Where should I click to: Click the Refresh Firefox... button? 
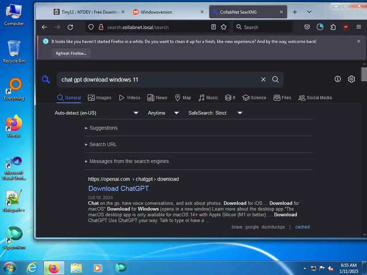71,53
